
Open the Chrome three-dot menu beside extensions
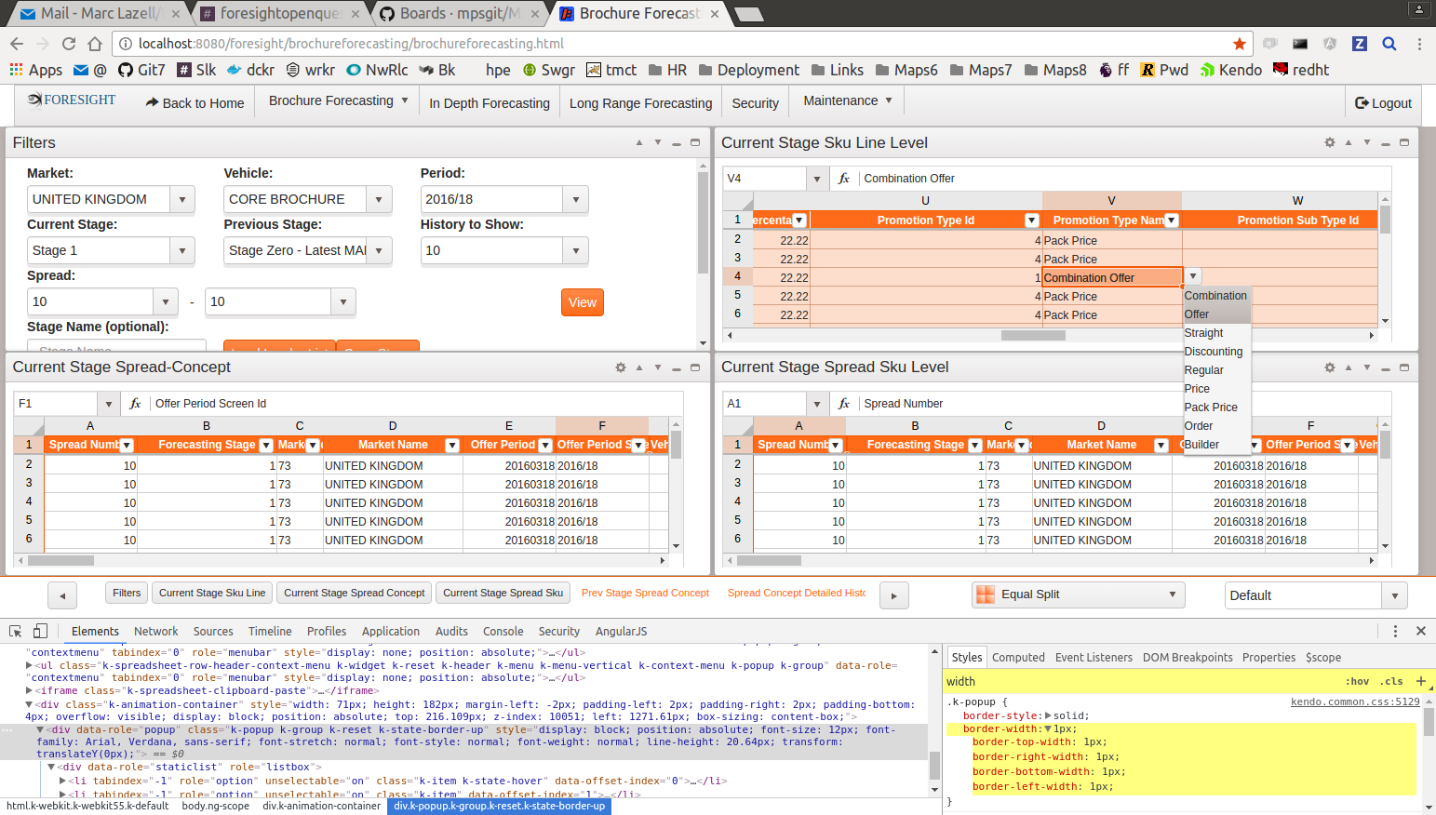1419,44
